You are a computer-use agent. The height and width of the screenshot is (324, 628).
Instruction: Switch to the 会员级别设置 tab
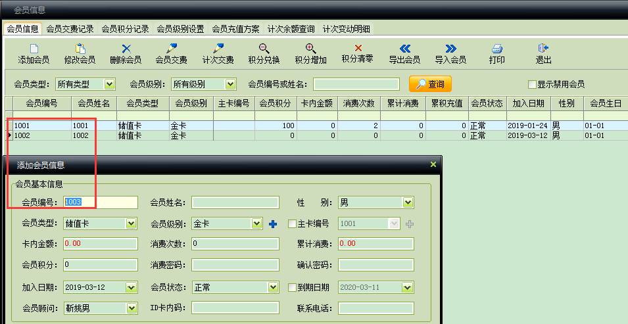click(x=180, y=29)
